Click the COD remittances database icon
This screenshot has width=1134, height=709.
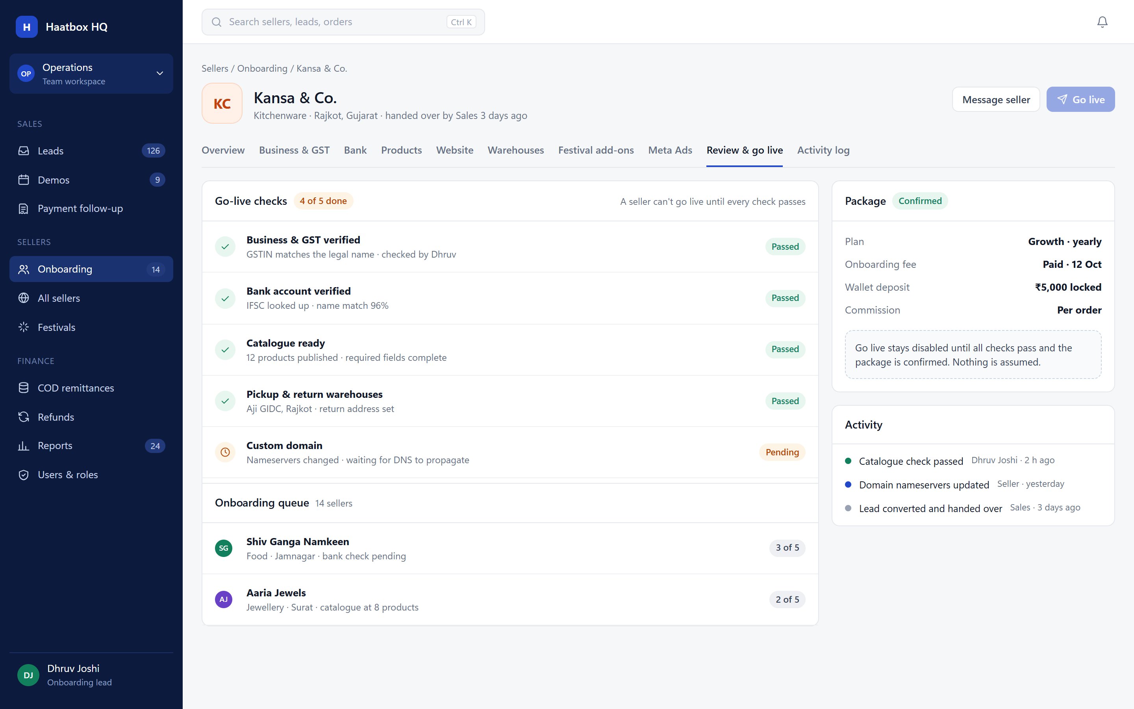tap(24, 388)
